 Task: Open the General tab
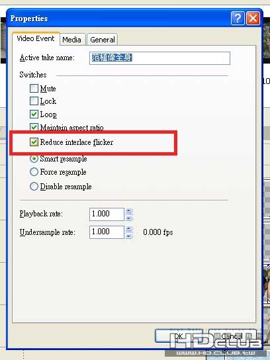[103, 40]
